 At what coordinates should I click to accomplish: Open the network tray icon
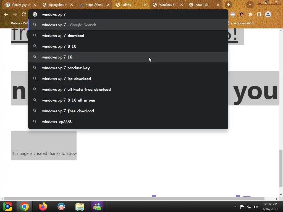(249, 206)
